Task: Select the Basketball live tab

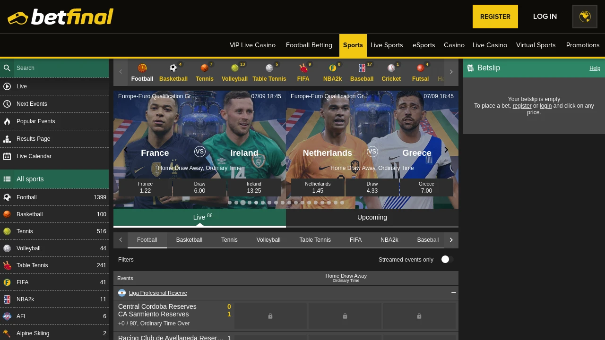Action: pyautogui.click(x=189, y=240)
